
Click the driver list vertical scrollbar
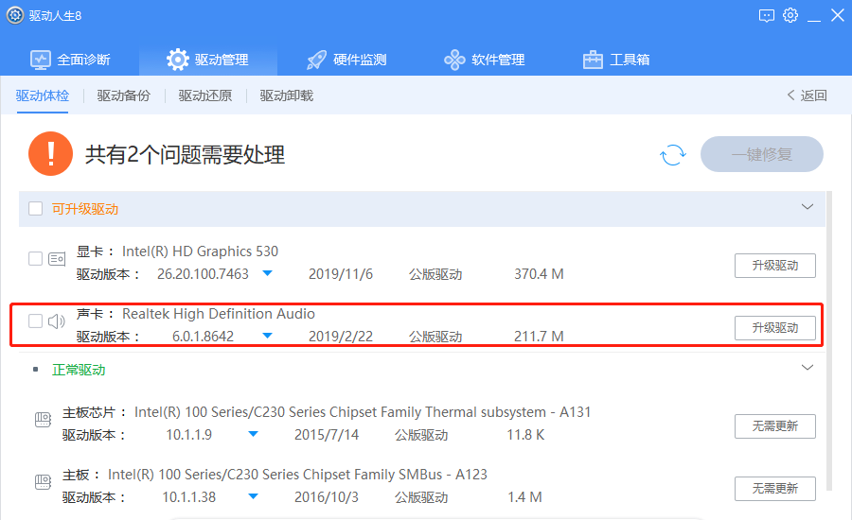[x=829, y=340]
